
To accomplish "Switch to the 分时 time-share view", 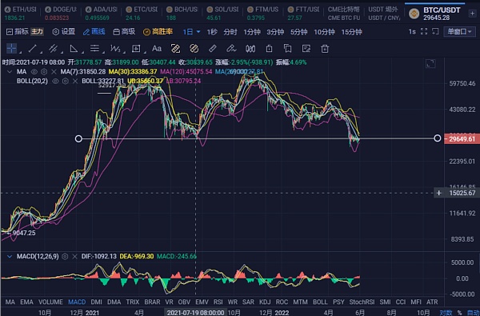I will pyautogui.click(x=230, y=32).
